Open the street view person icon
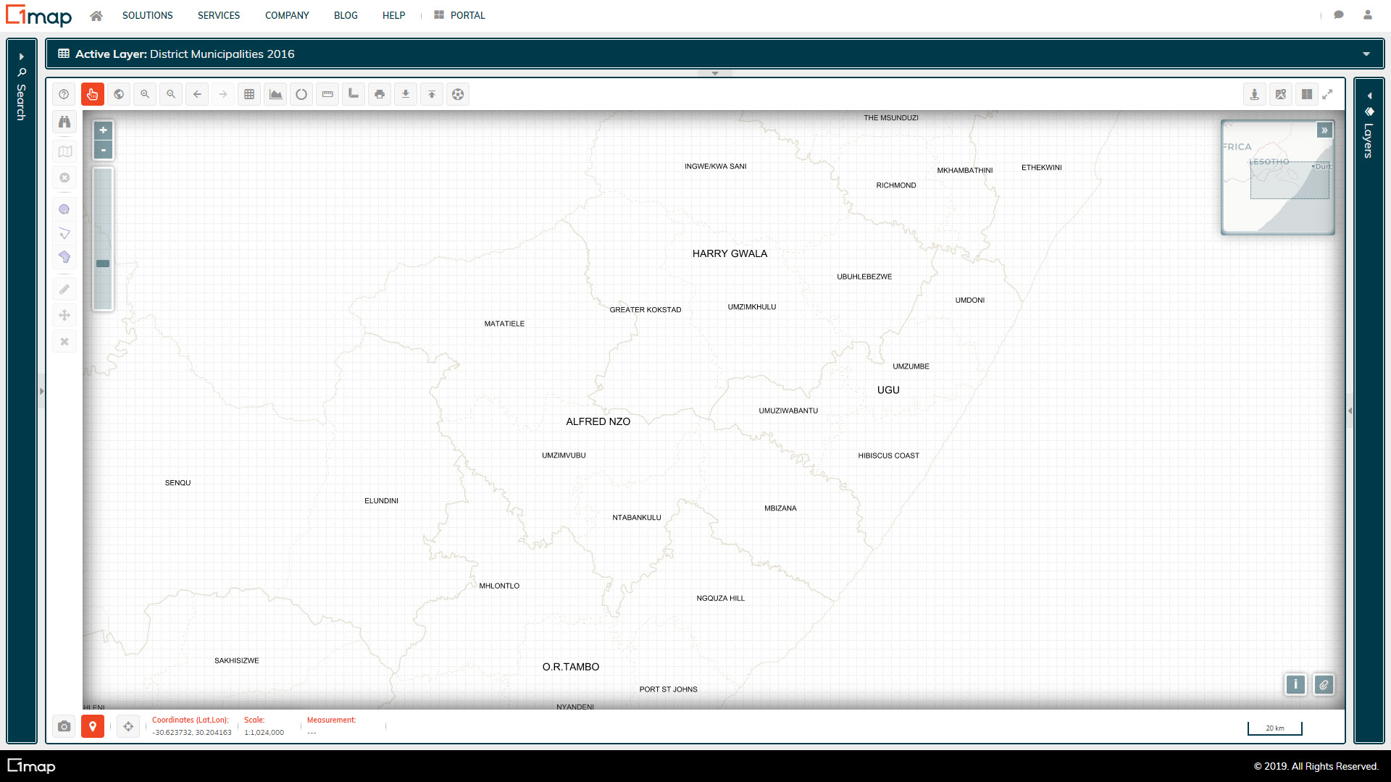Image resolution: width=1391 pixels, height=782 pixels. [1255, 94]
